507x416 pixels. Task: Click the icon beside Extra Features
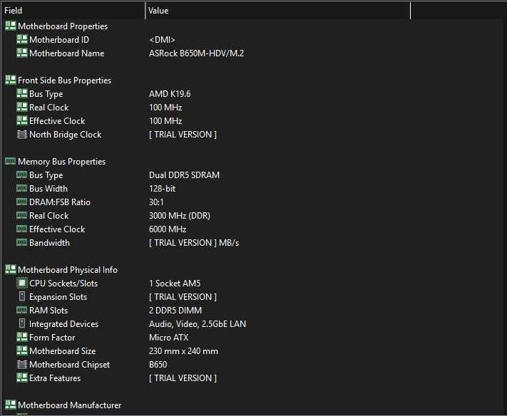(x=21, y=378)
